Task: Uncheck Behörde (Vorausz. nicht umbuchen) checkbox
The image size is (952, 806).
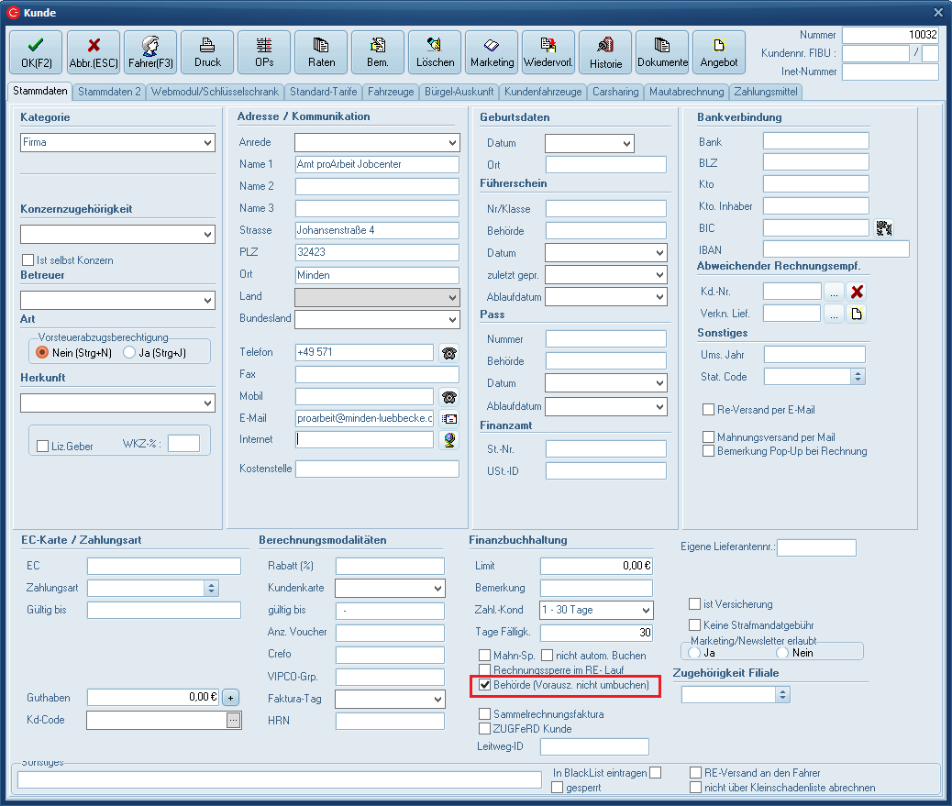Action: click(485, 685)
